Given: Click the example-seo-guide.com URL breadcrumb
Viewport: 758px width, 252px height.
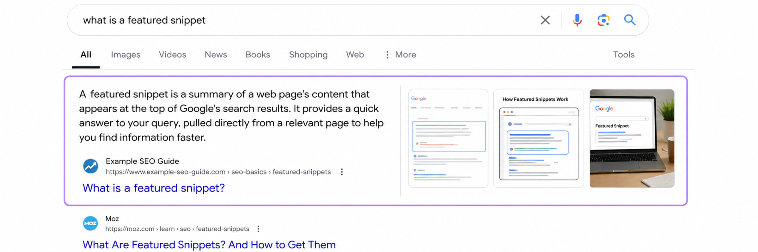Looking at the screenshot, I should click(218, 172).
